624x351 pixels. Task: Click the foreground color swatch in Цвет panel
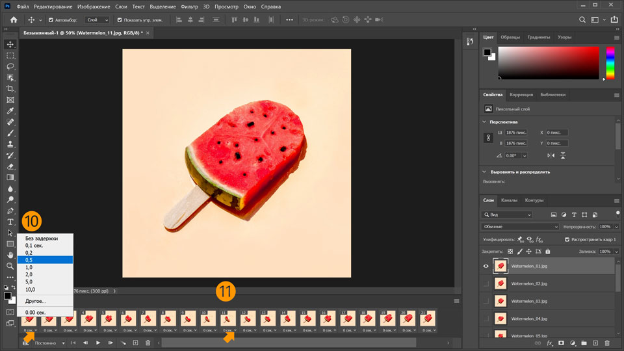point(487,52)
